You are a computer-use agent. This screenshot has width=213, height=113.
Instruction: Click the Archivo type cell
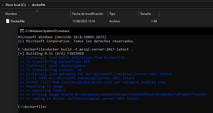click(115, 21)
